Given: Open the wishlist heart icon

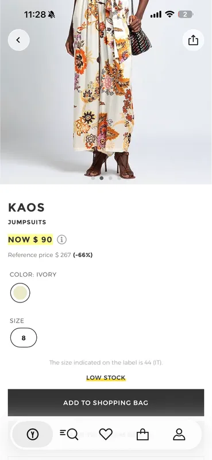Looking at the screenshot, I should (x=106, y=434).
